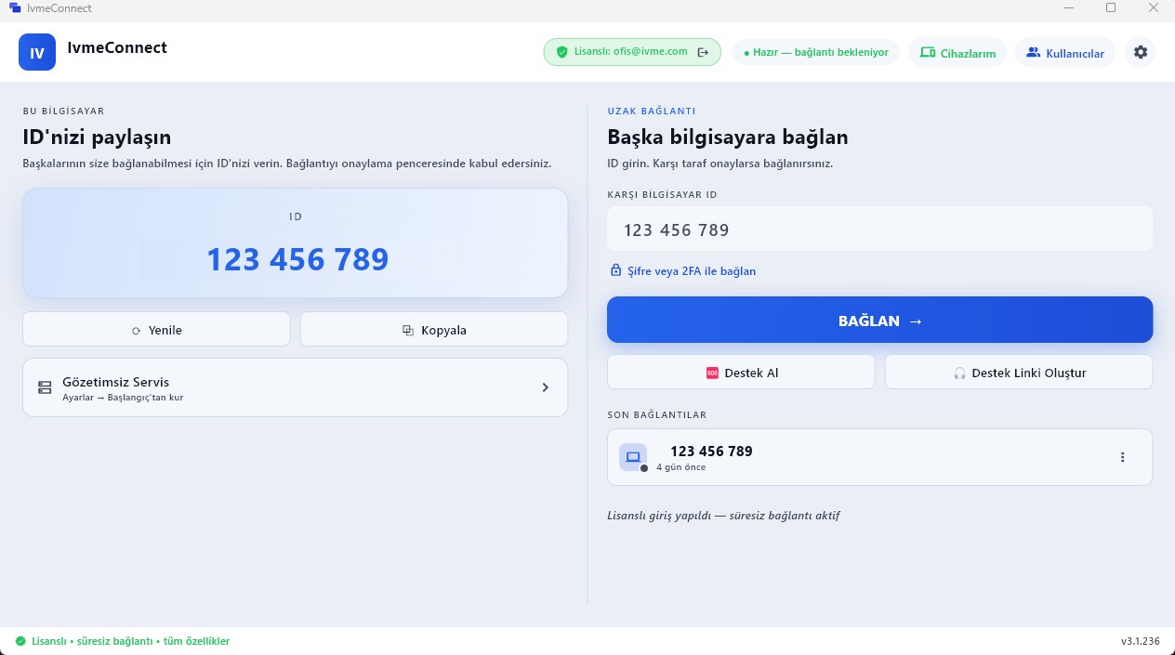Click the Lisanslı süresiz bağlantı status text
1175x655 pixels.
click(130, 641)
